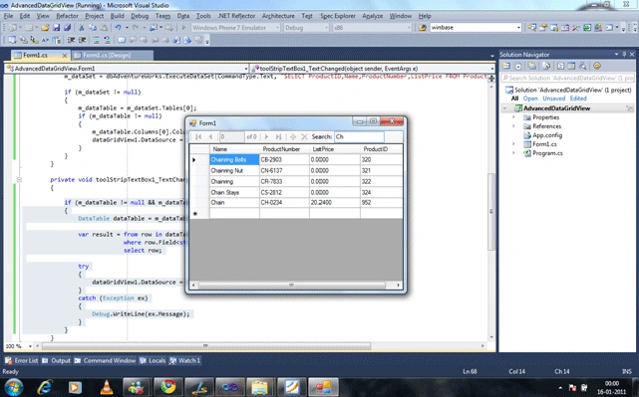The width and height of the screenshot is (639, 397).
Task: Click the Copy toolbar icon
Action: pyautogui.click(x=93, y=28)
